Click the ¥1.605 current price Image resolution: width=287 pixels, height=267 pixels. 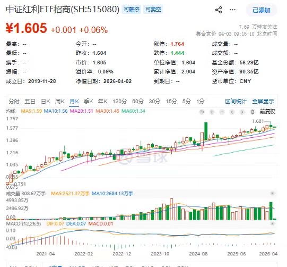(x=27, y=28)
